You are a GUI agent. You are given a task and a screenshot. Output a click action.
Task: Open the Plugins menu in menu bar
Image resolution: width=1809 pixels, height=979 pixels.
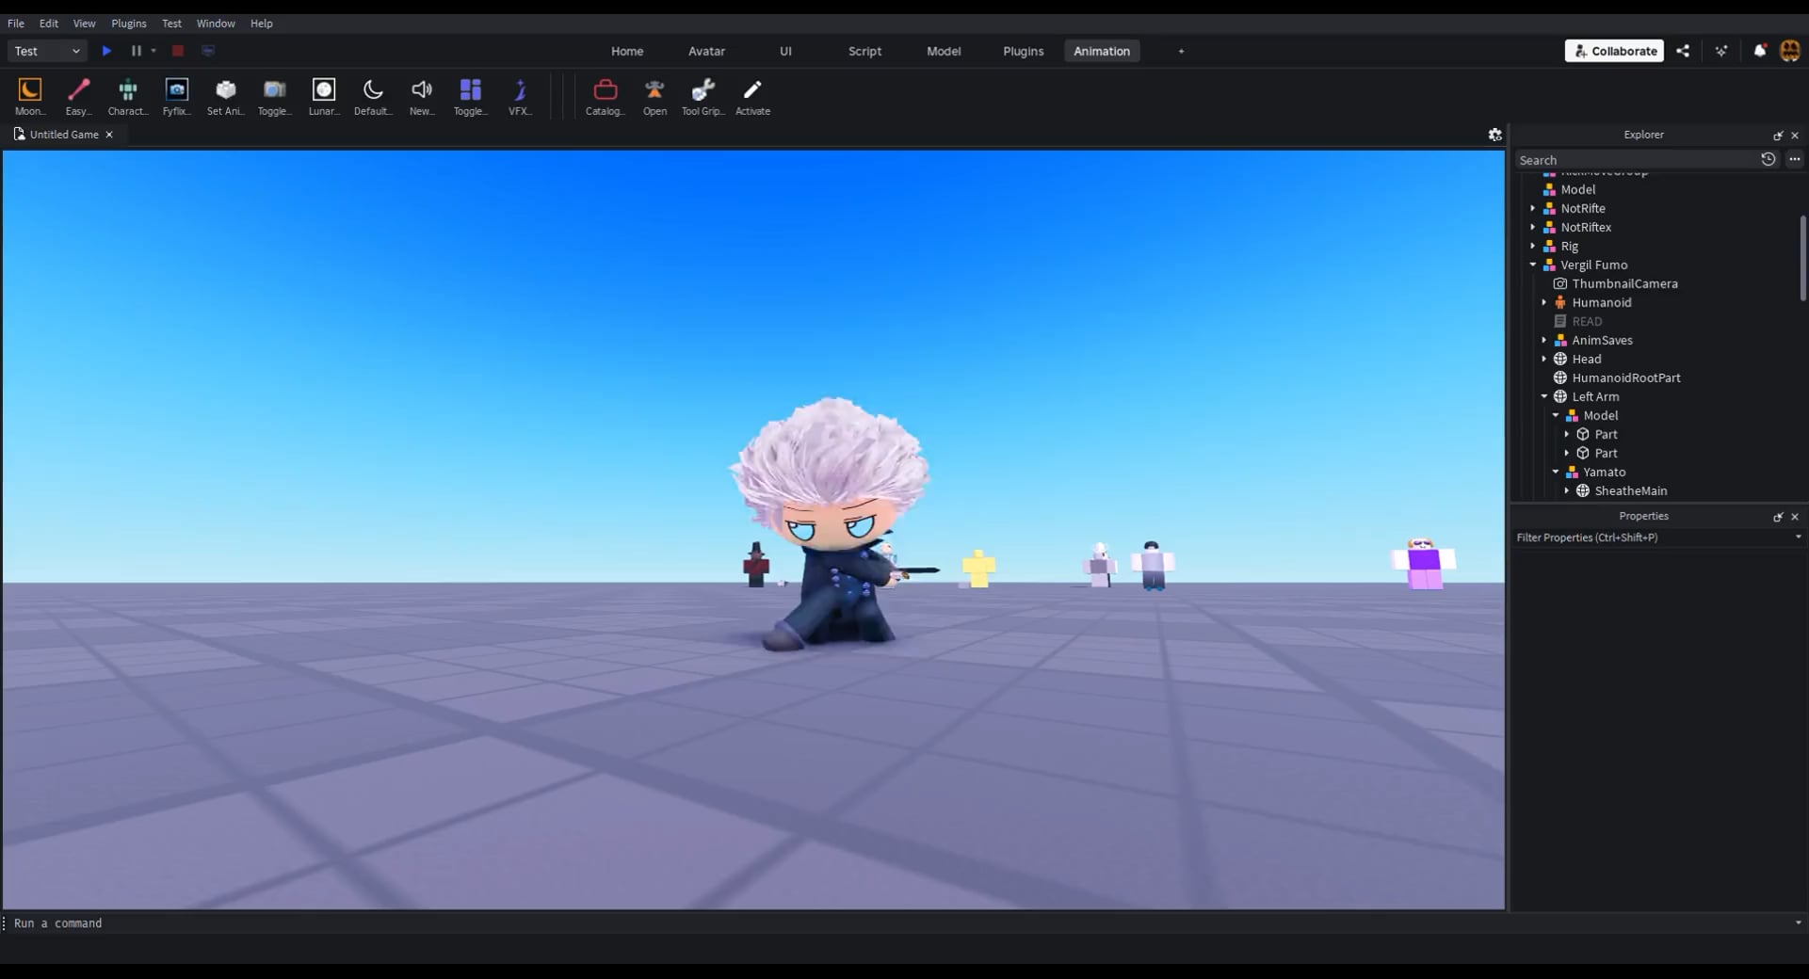(x=128, y=23)
